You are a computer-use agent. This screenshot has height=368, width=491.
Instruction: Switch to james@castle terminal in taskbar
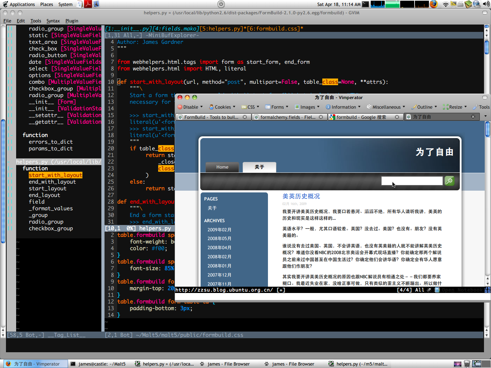[x=98, y=364]
